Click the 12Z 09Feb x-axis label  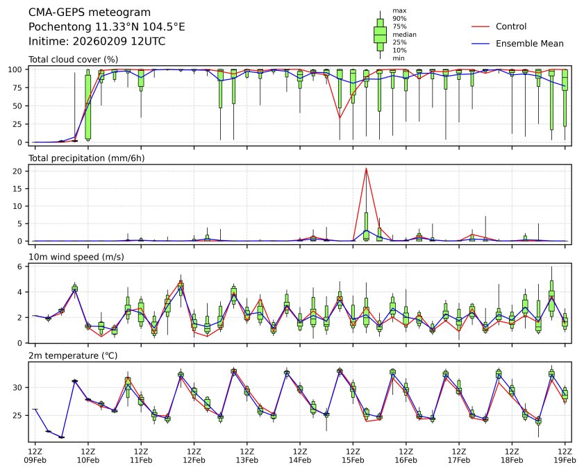pos(35,455)
